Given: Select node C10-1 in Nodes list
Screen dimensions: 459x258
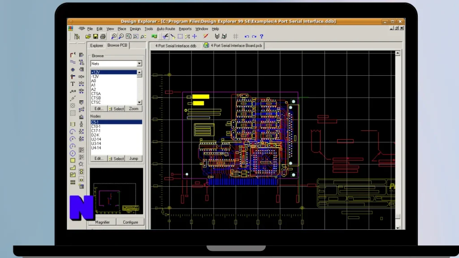Looking at the screenshot, I should click(116, 126).
